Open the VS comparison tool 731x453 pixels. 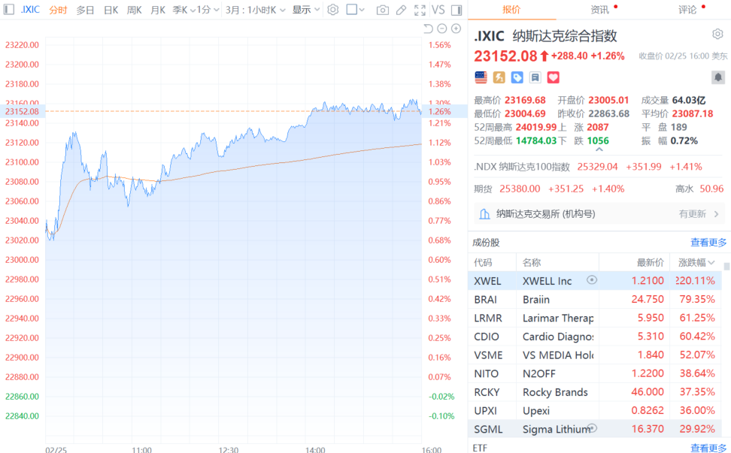pos(438,10)
